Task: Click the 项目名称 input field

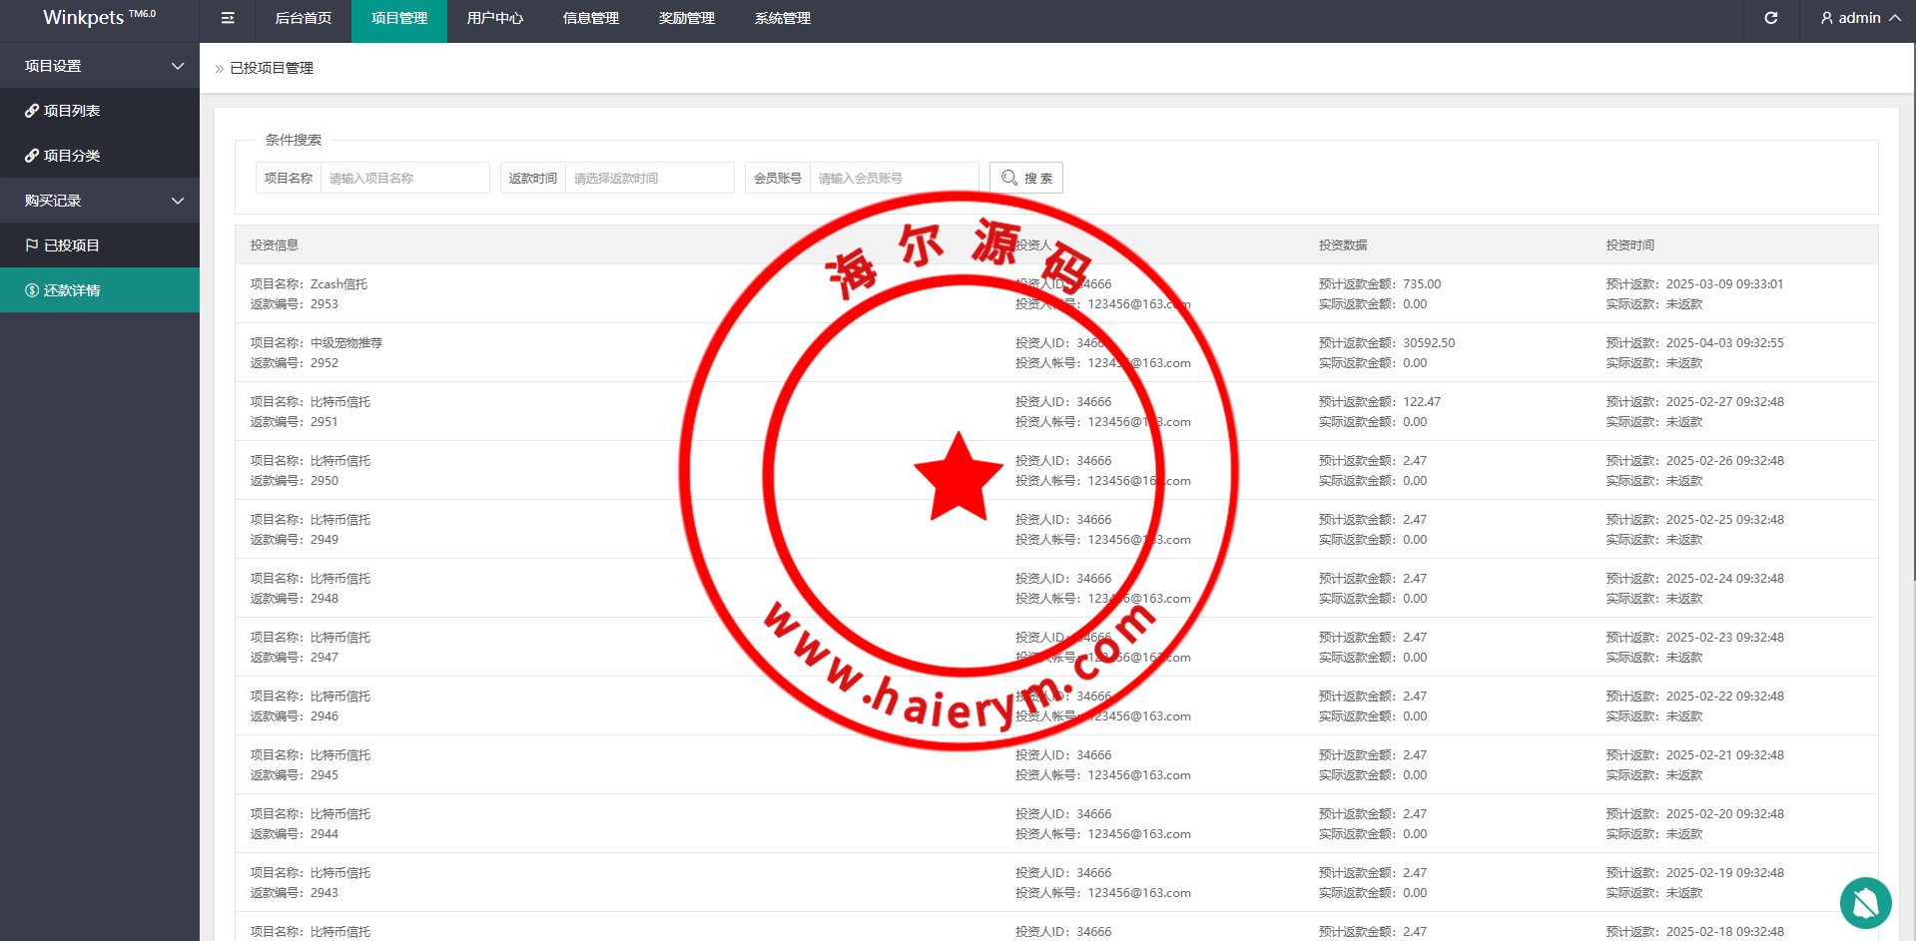Action: click(x=404, y=178)
